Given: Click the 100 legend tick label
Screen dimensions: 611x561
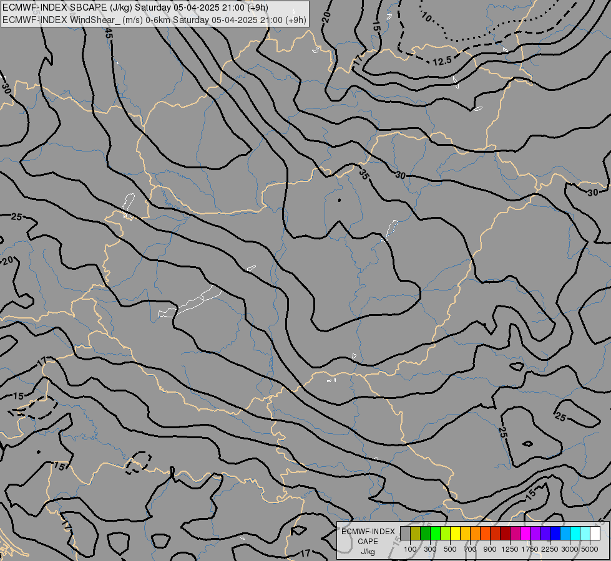Looking at the screenshot, I should (410, 549).
